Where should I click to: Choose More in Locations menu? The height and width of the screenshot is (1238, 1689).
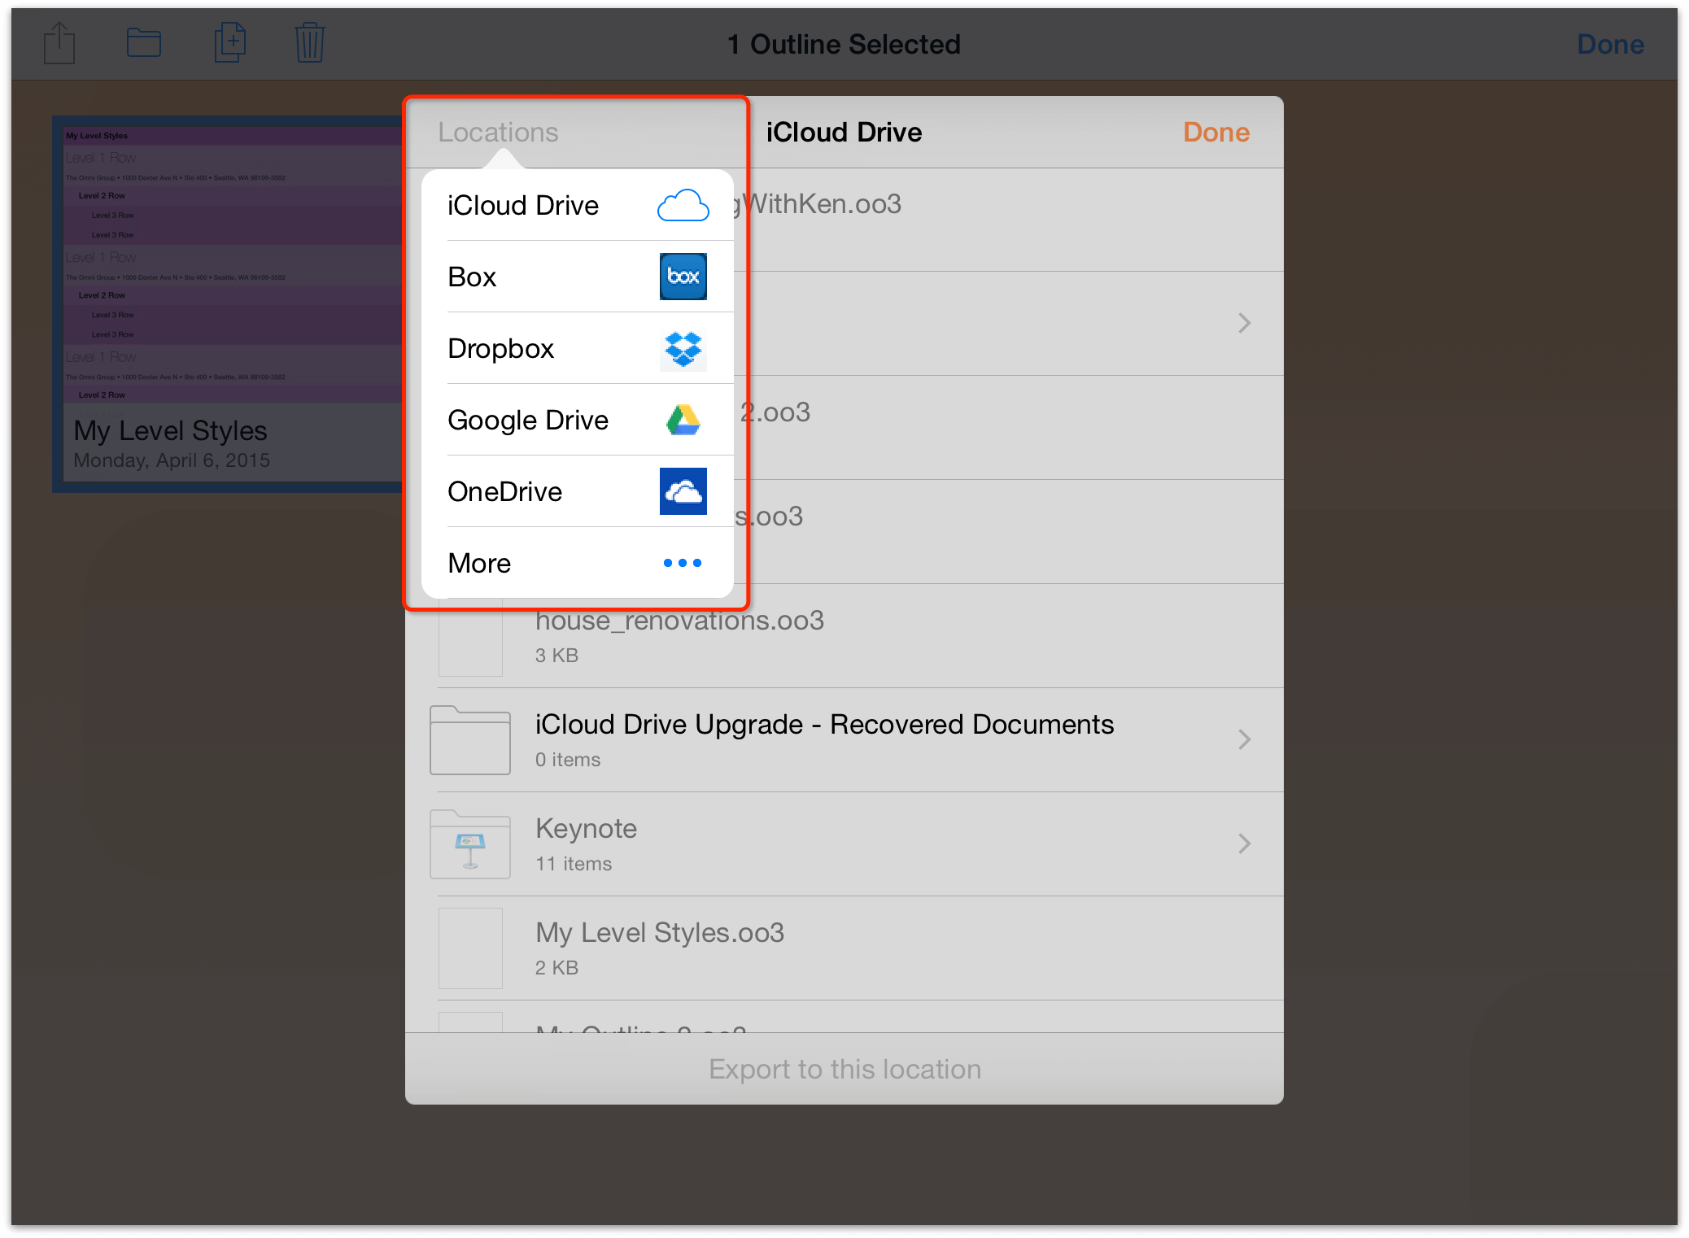click(578, 563)
